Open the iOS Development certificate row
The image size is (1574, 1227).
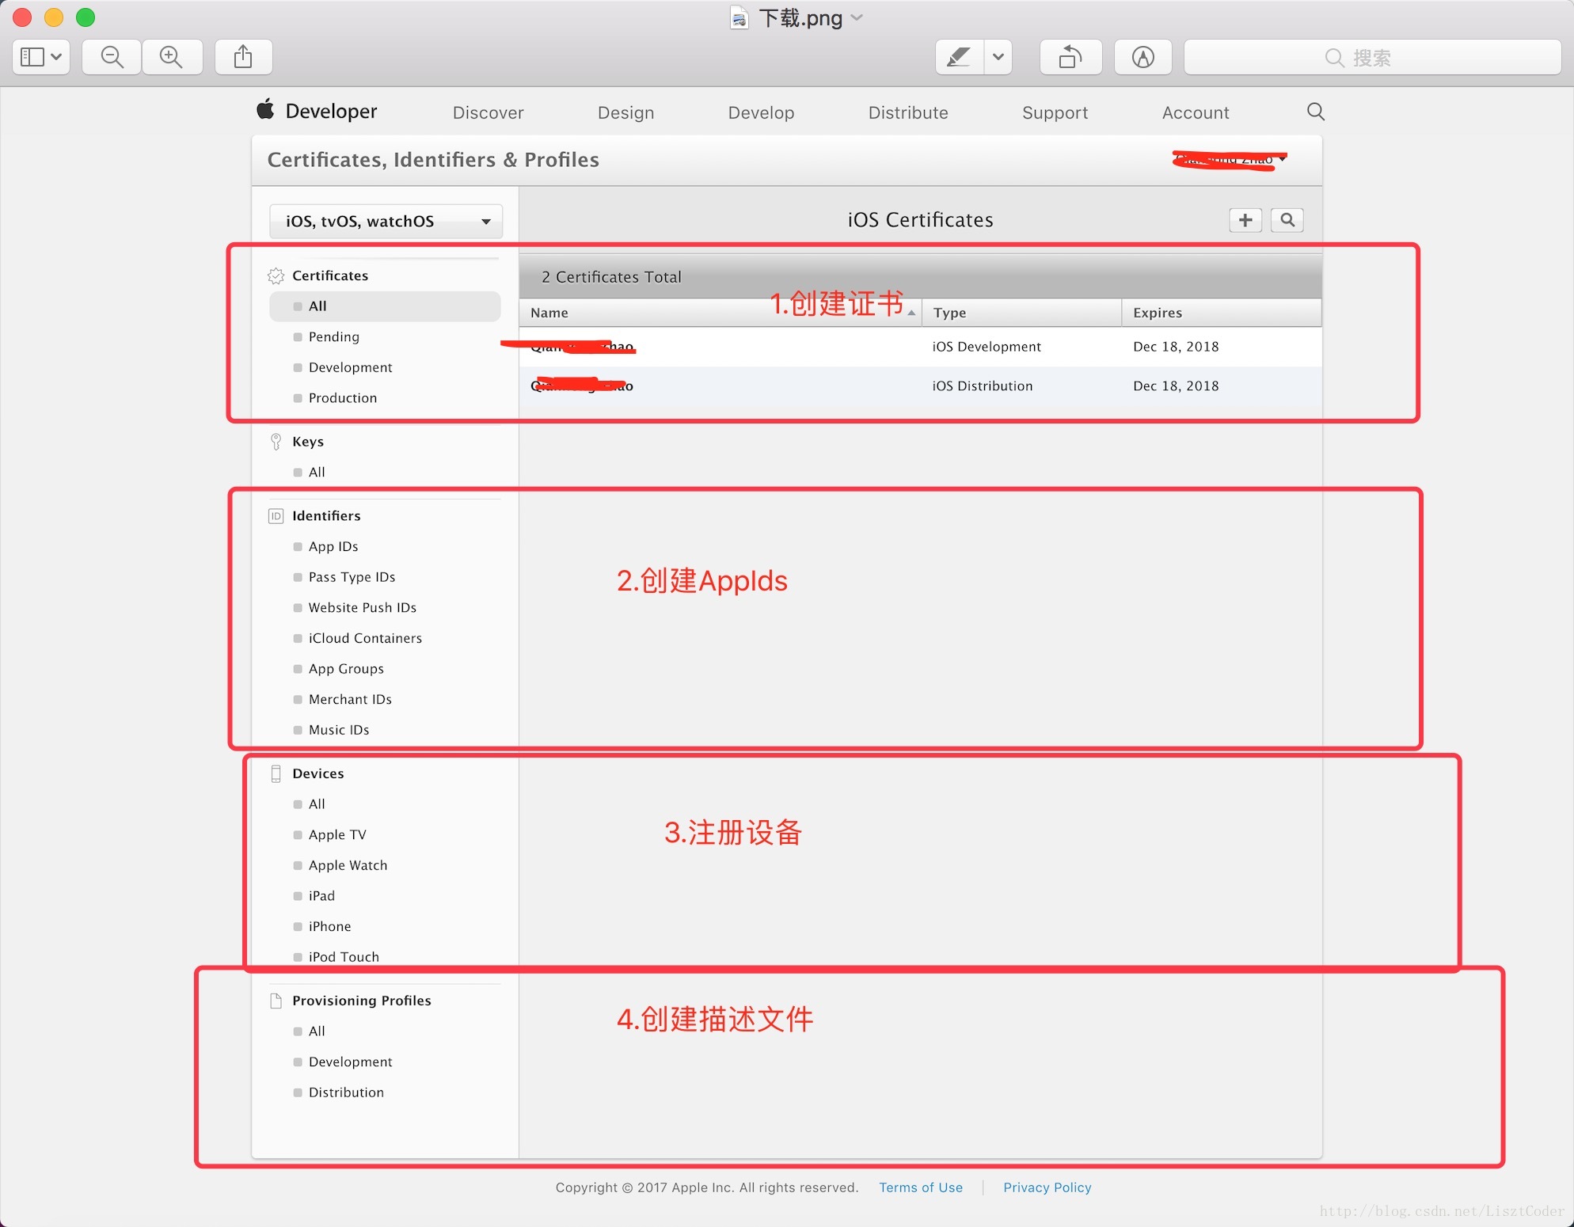click(x=920, y=347)
